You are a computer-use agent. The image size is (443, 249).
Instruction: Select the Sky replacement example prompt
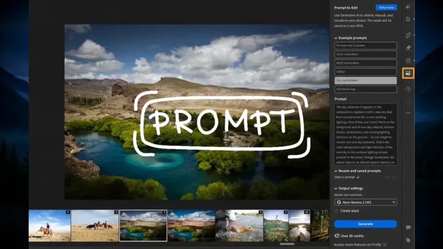coord(366,80)
